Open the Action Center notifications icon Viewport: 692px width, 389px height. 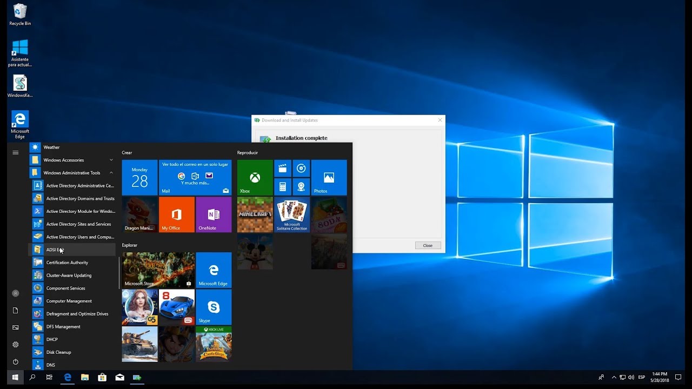point(678,378)
